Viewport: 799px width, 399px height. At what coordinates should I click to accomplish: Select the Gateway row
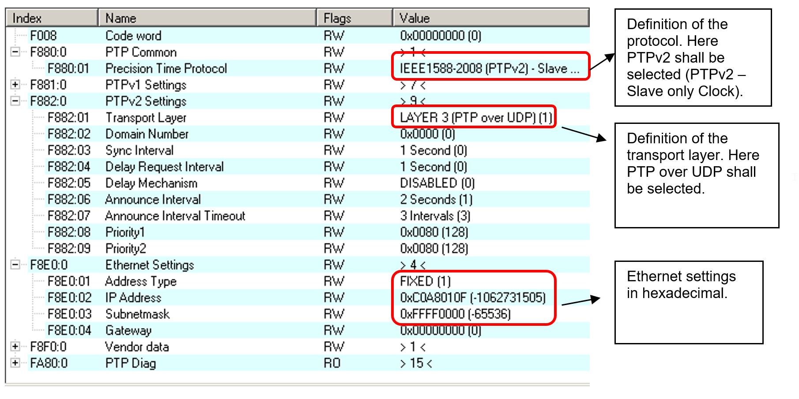pyautogui.click(x=128, y=330)
